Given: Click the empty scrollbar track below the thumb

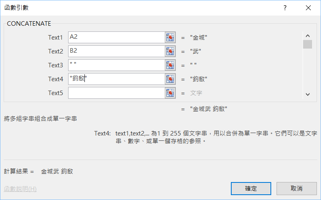Looking at the screenshot, I should [x=308, y=69].
